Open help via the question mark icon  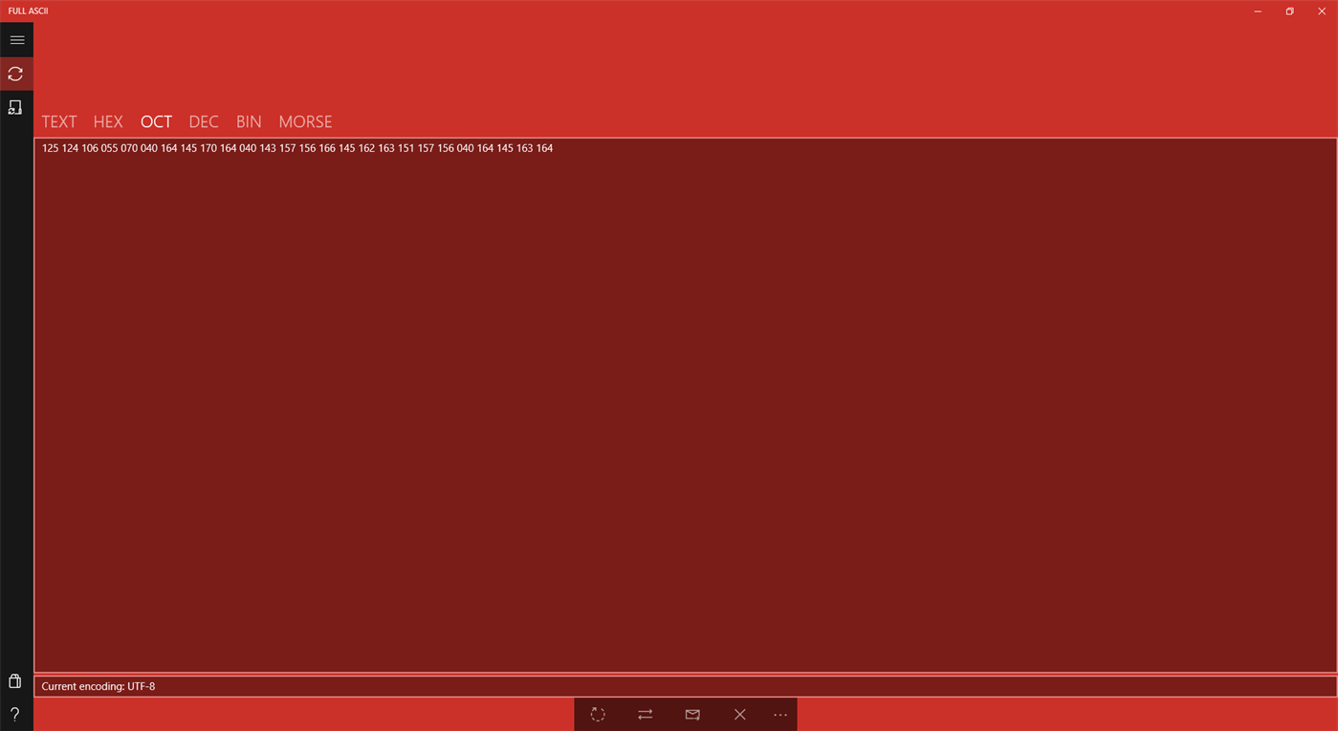click(x=14, y=714)
